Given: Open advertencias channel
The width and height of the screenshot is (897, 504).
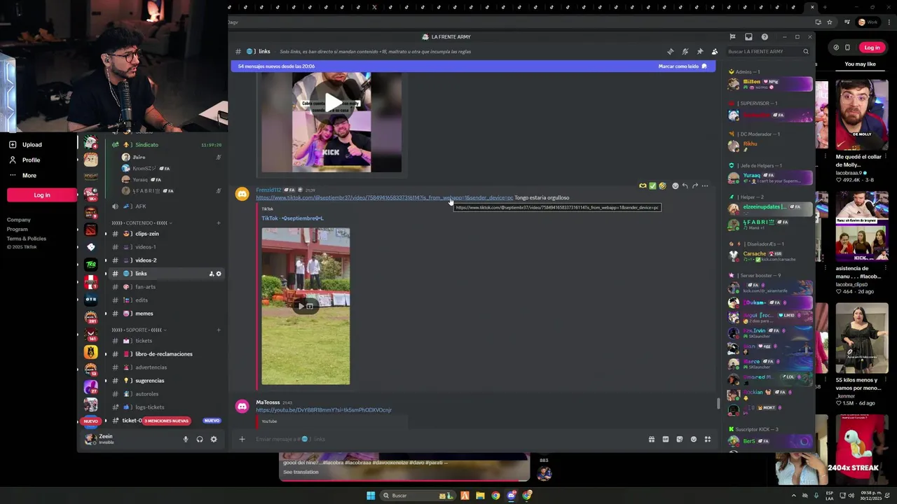Looking at the screenshot, I should tap(165, 367).
